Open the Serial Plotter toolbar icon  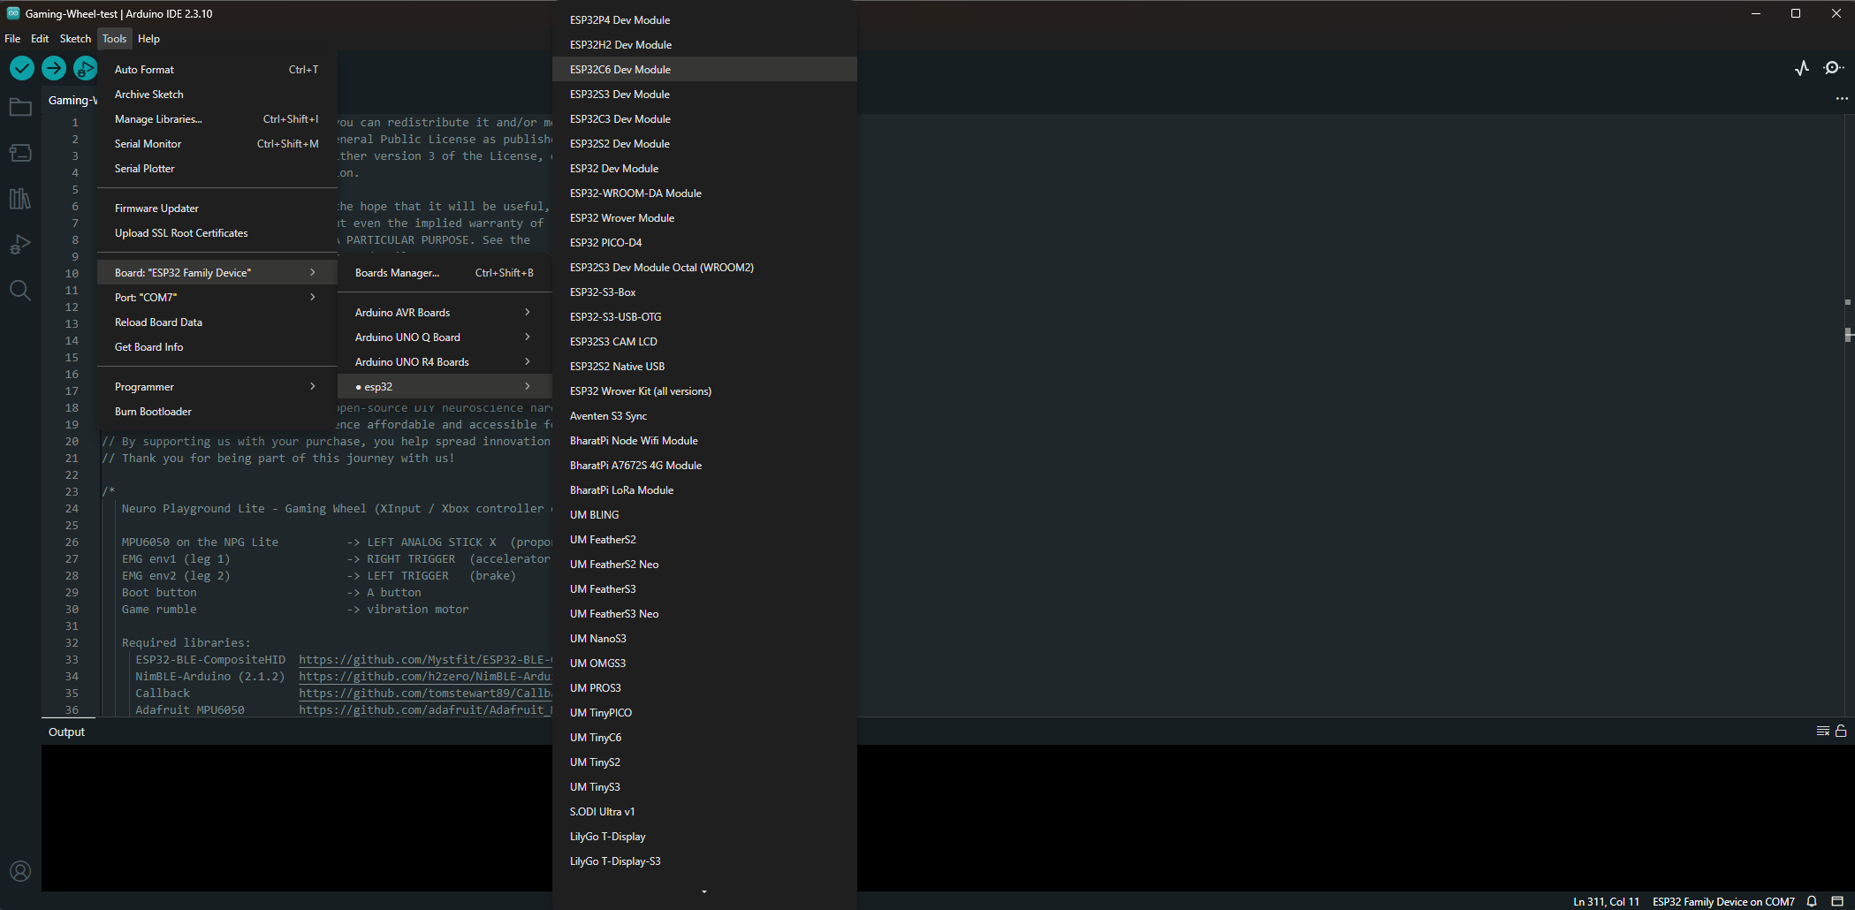(1802, 68)
